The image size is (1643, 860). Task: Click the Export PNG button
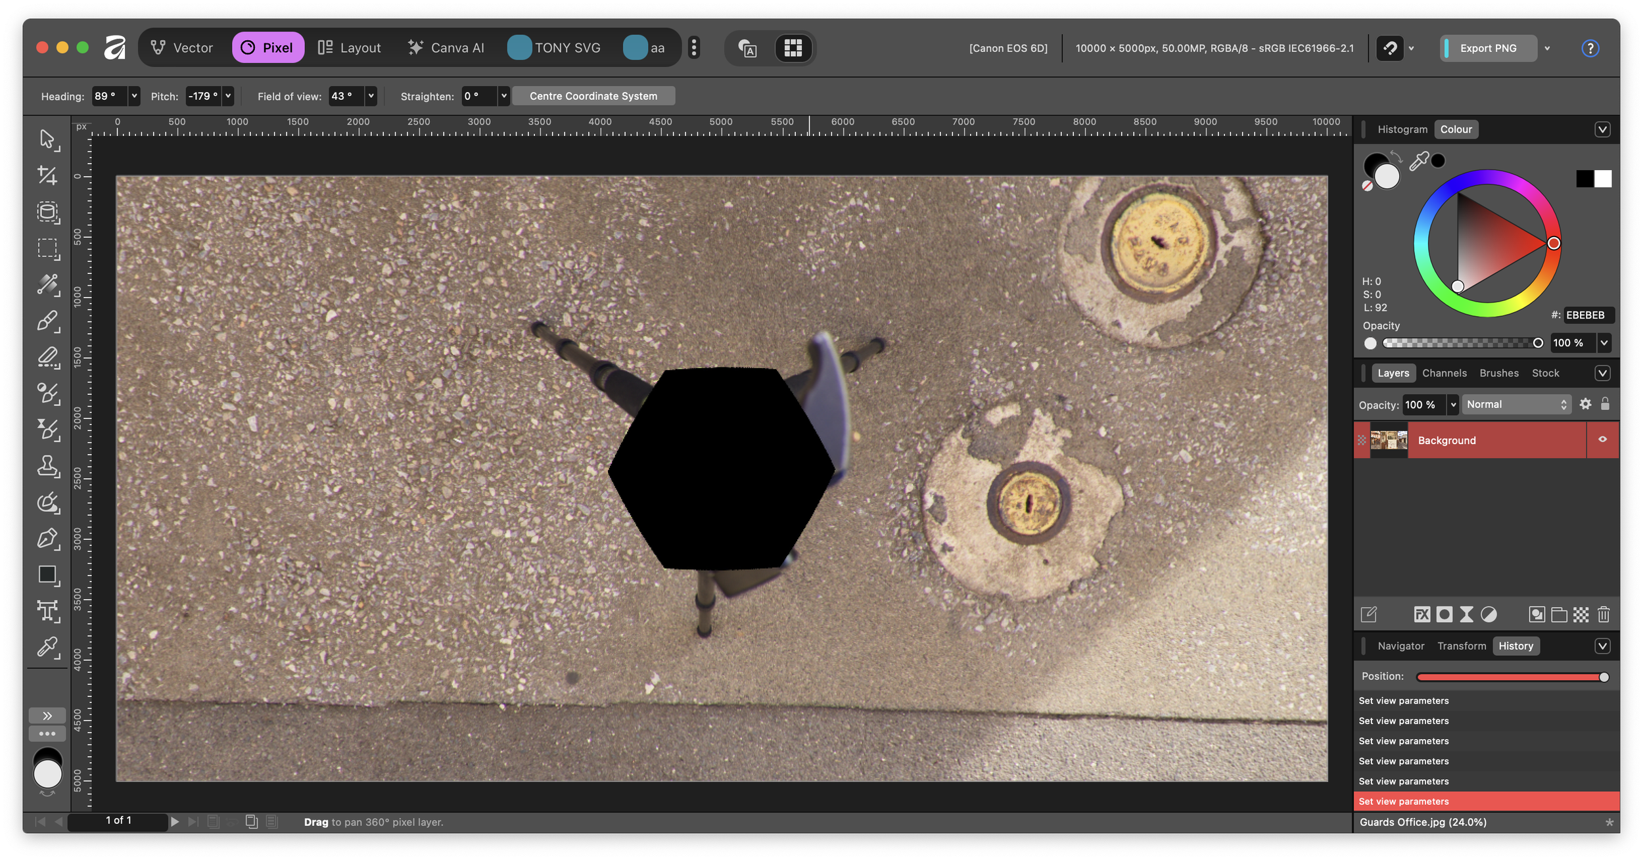click(1488, 48)
